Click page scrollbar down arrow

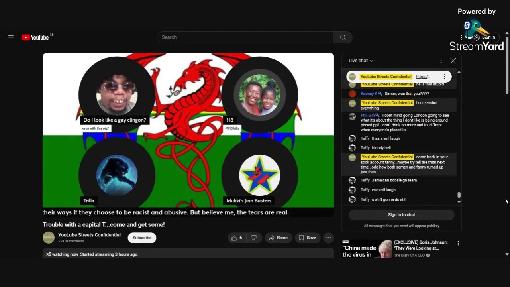pyautogui.click(x=507, y=254)
